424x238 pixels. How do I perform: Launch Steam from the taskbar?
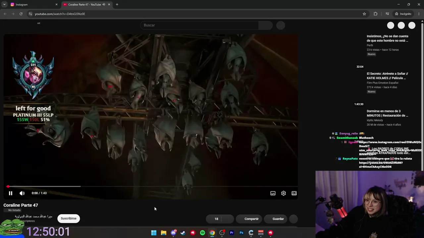click(183, 233)
